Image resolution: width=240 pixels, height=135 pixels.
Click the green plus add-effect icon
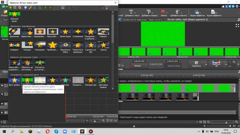point(10,8)
